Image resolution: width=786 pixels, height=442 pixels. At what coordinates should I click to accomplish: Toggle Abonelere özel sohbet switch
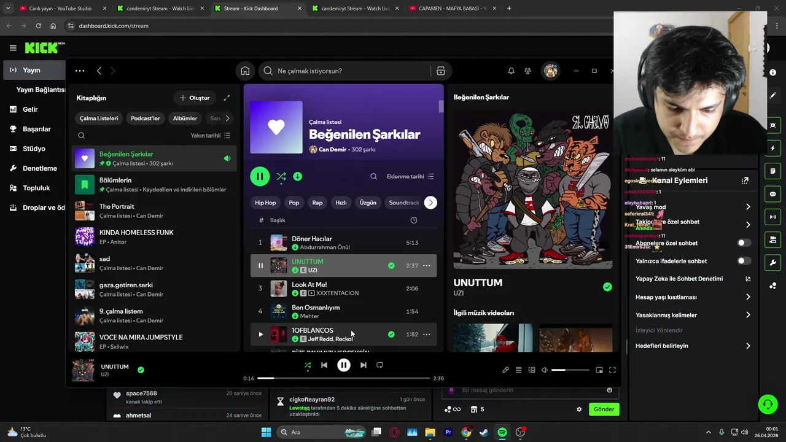click(x=743, y=243)
